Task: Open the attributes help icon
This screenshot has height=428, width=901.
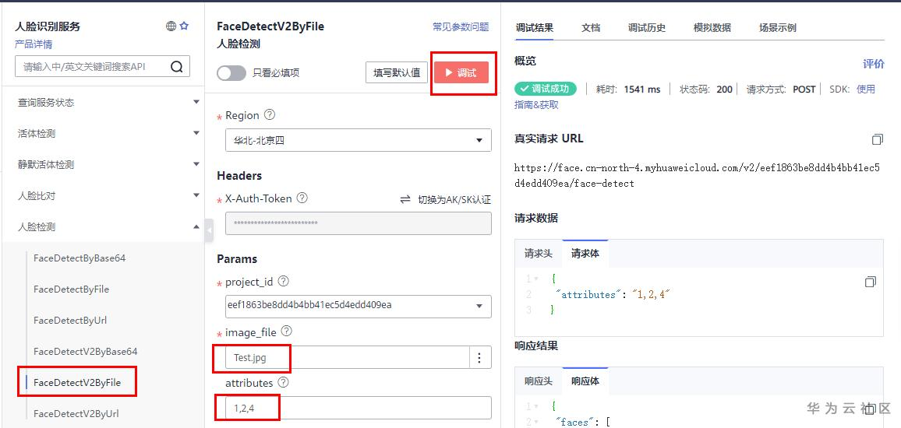Action: 283,382
